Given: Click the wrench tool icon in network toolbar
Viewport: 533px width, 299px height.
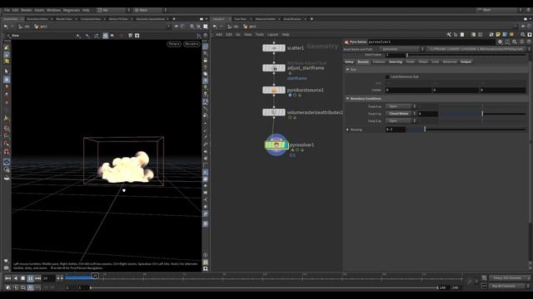Looking at the screenshot, I should (x=449, y=35).
